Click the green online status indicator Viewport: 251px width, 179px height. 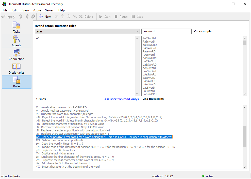tap(203, 176)
